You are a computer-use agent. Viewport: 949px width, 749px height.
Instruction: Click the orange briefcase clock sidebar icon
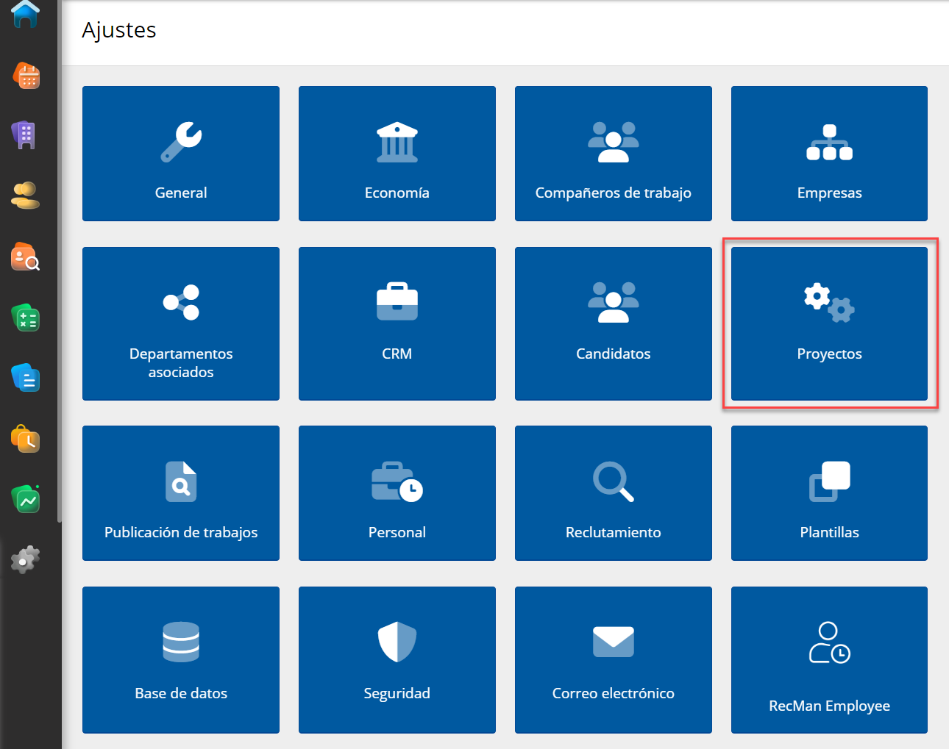(26, 439)
